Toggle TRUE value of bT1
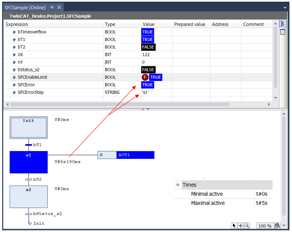 point(147,39)
